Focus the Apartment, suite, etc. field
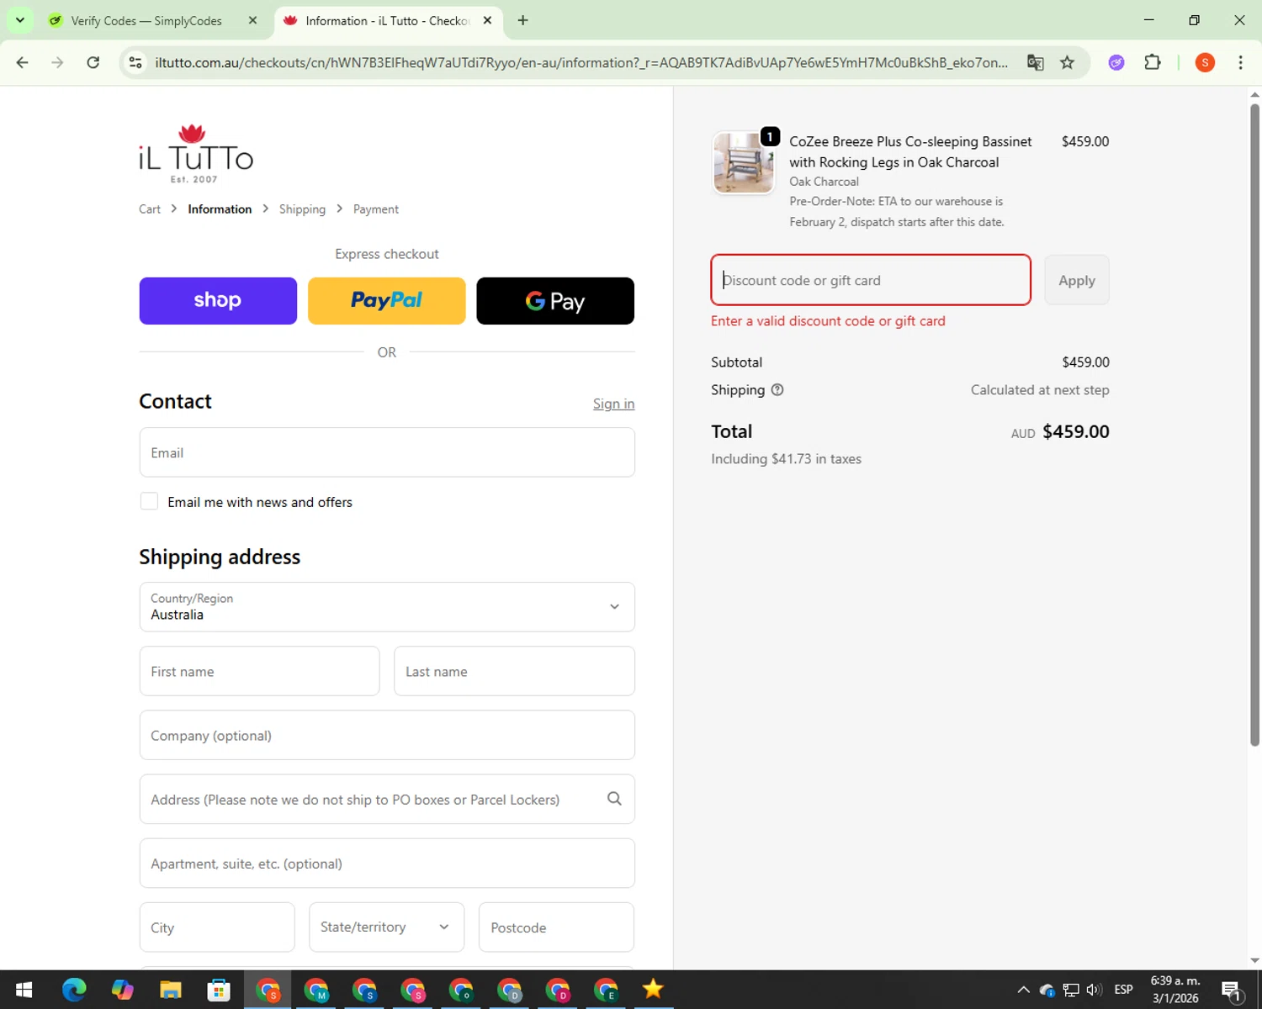Viewport: 1262px width, 1009px height. 387,863
